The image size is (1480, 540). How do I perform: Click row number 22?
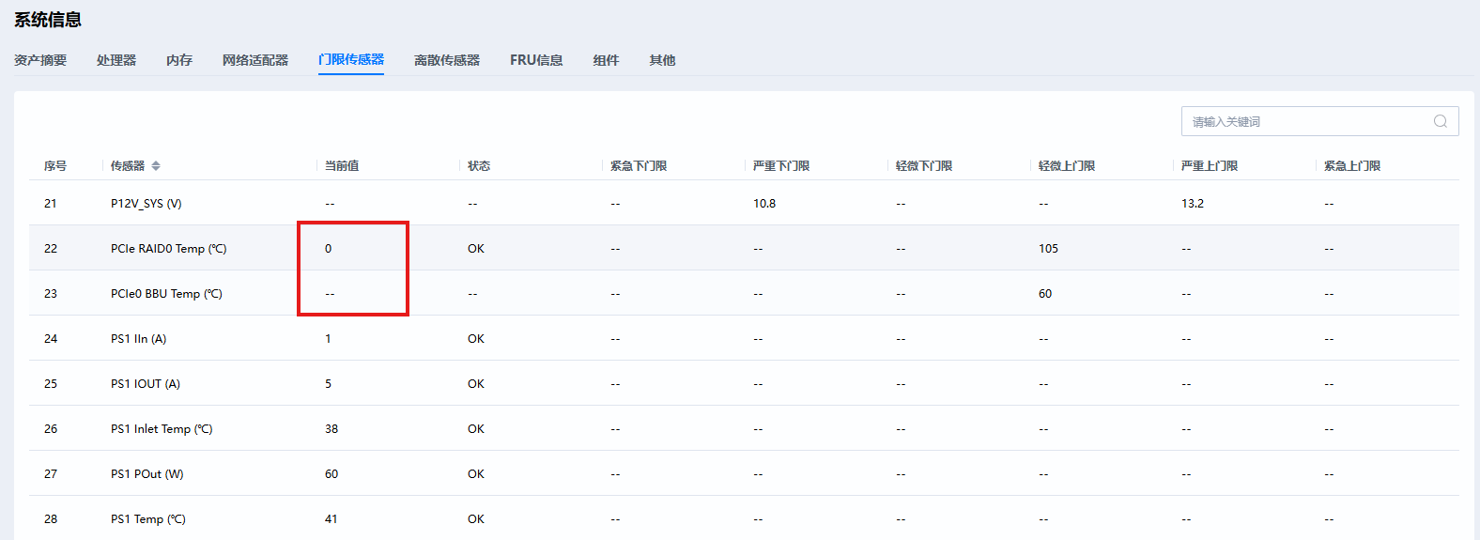pyautogui.click(x=51, y=248)
